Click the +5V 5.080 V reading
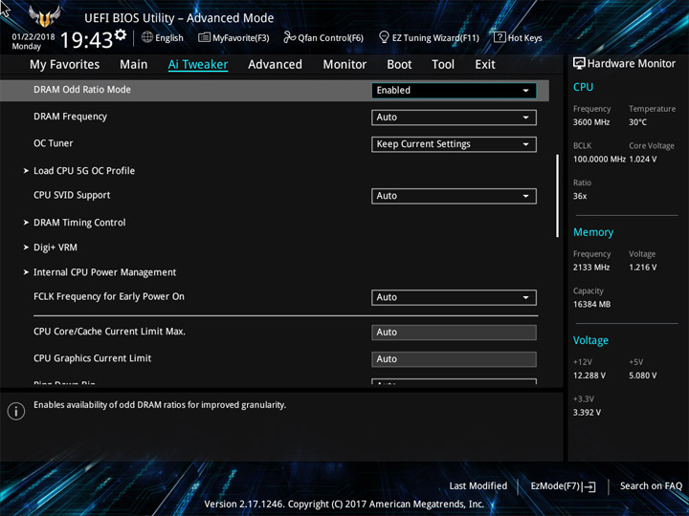This screenshot has width=689, height=516. (x=643, y=376)
